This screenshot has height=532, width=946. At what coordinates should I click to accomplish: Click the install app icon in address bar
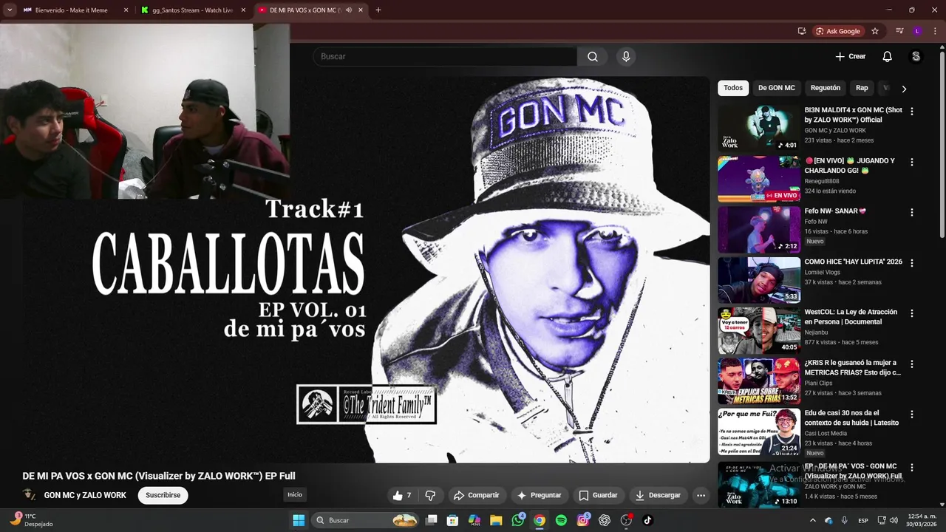click(x=802, y=31)
